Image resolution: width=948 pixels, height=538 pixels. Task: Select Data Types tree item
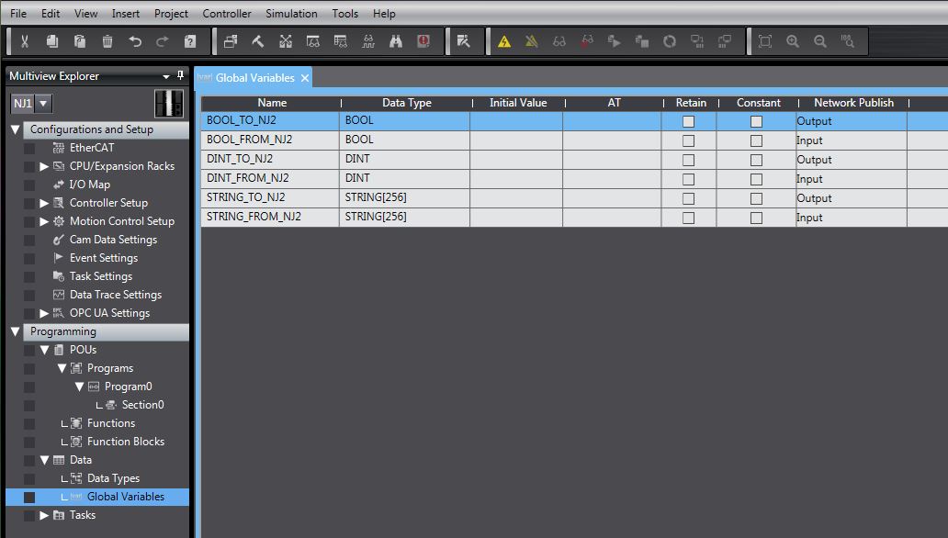(113, 478)
